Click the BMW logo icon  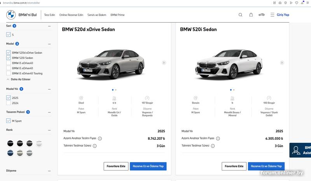11,15
